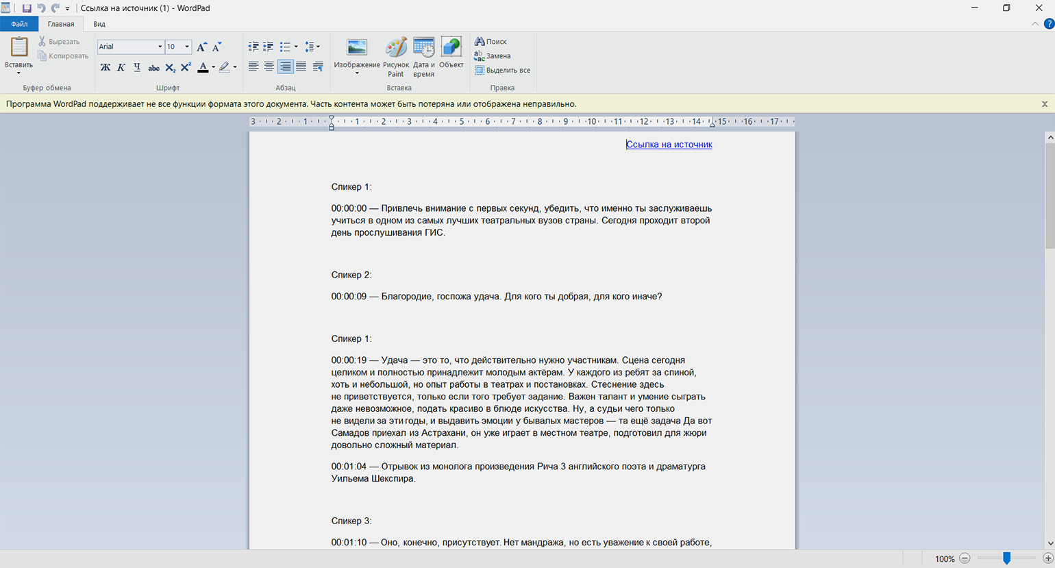Toggle strikethrough formatting
Viewport: 1055px width, 568px height.
(153, 67)
